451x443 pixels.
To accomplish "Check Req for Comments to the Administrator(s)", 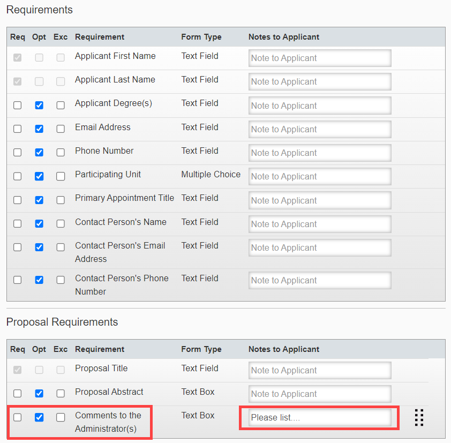I will tap(18, 417).
